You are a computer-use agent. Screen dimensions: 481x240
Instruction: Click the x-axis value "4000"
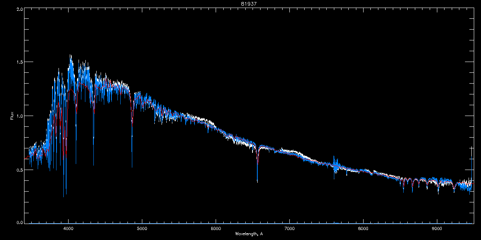point(69,228)
